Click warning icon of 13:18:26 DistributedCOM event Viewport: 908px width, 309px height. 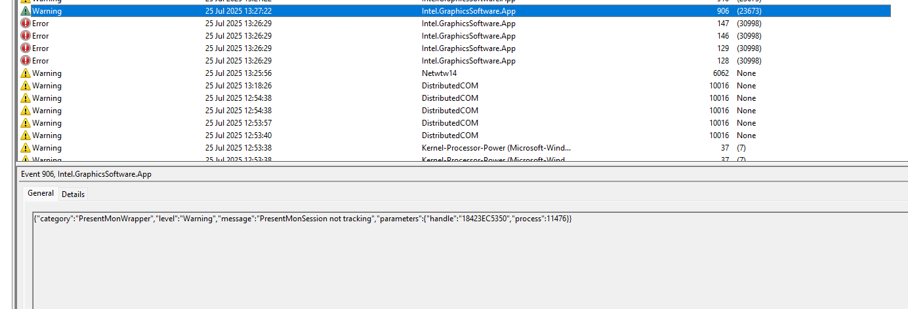click(26, 86)
